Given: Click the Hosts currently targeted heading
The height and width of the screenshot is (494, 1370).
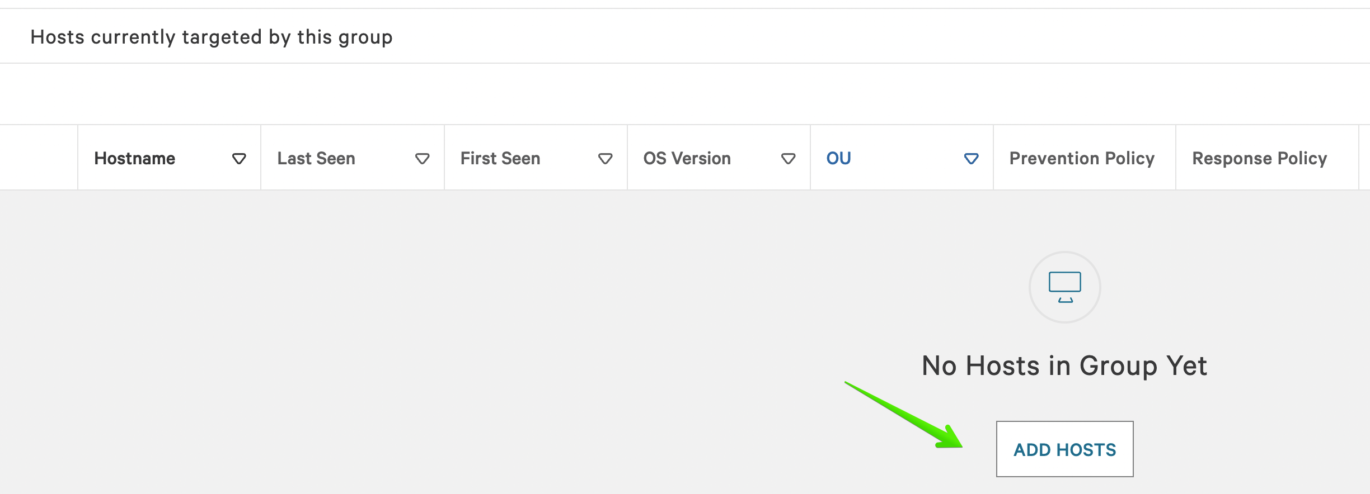Looking at the screenshot, I should (212, 37).
